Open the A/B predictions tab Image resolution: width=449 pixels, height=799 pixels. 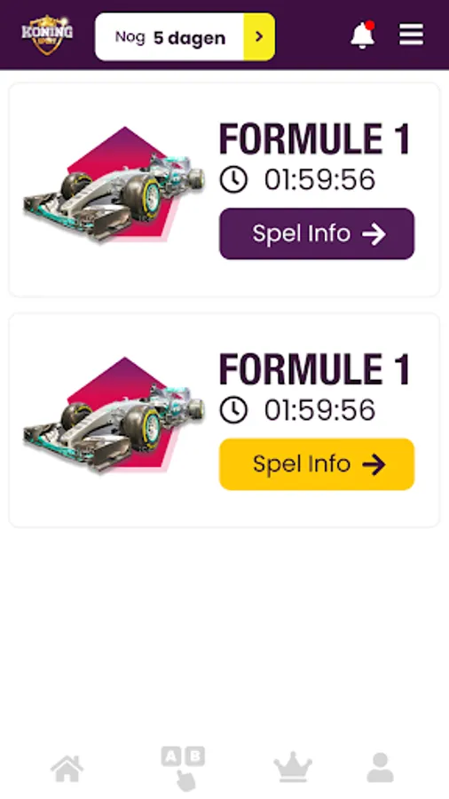(x=183, y=769)
